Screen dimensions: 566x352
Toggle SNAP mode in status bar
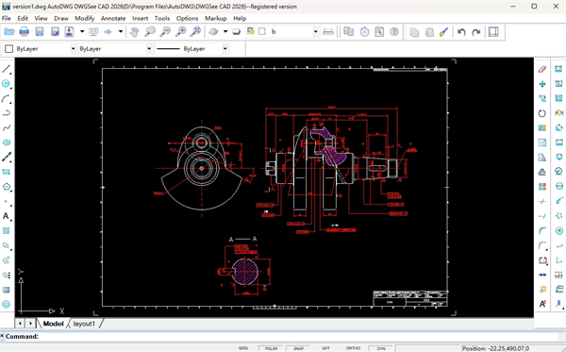click(298, 348)
